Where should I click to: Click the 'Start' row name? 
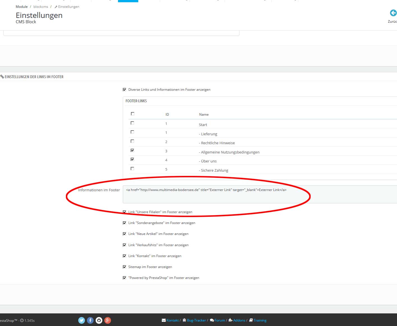point(203,125)
